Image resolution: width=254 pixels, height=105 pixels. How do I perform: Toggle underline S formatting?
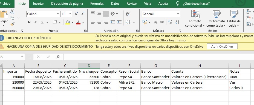coord(42,22)
